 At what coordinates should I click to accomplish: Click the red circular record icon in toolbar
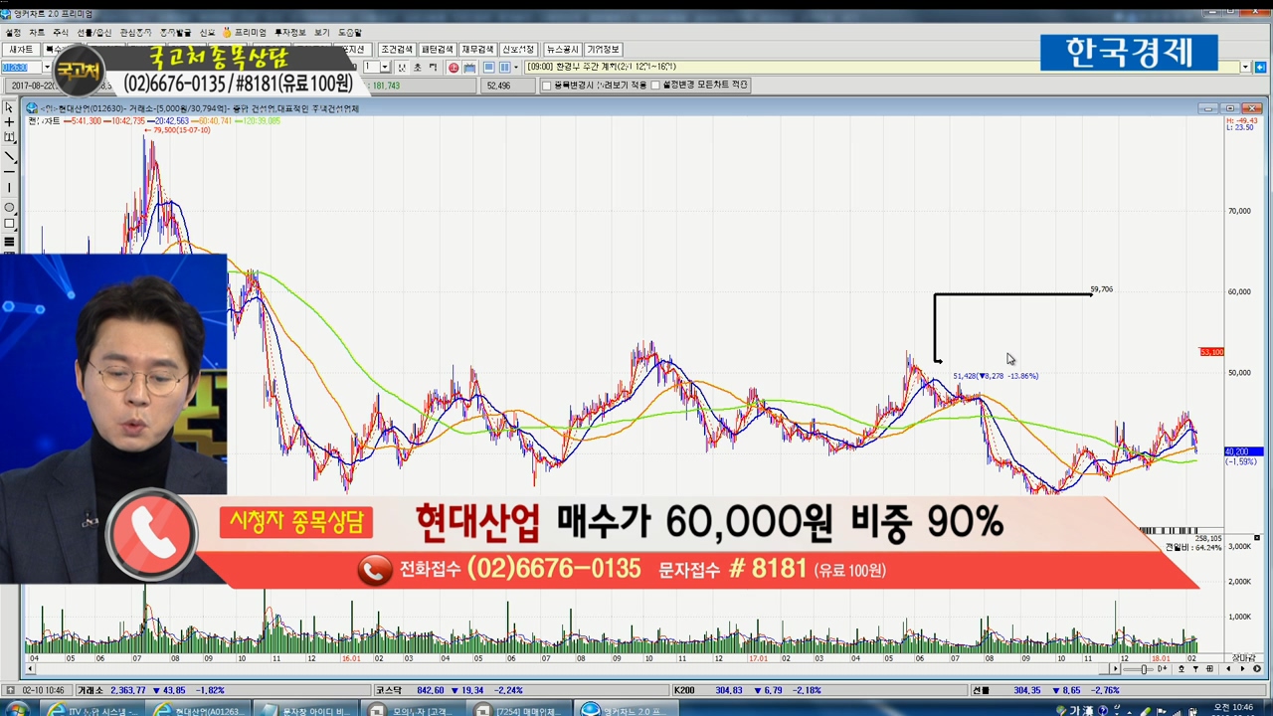pyautogui.click(x=454, y=68)
